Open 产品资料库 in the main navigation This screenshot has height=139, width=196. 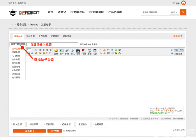point(115,12)
